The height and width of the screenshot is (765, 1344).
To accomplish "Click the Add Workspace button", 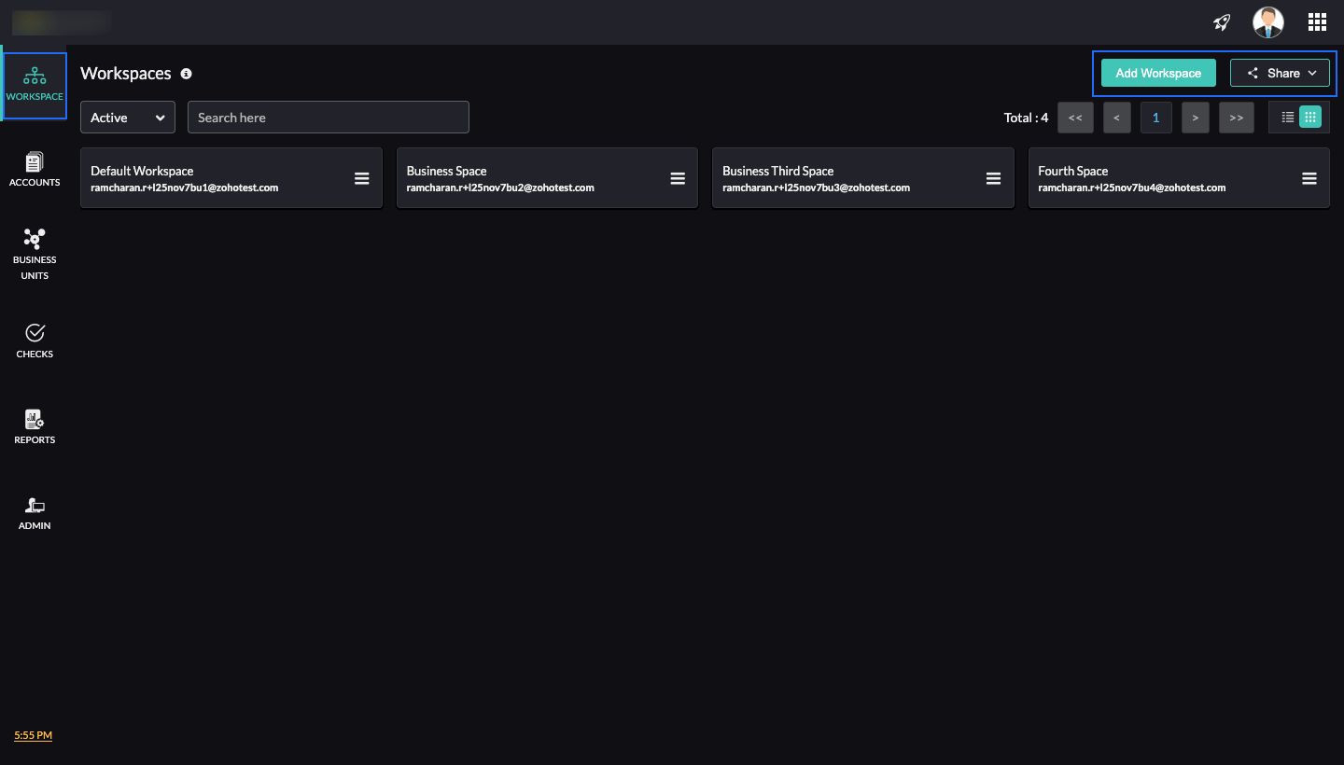I will (1158, 73).
